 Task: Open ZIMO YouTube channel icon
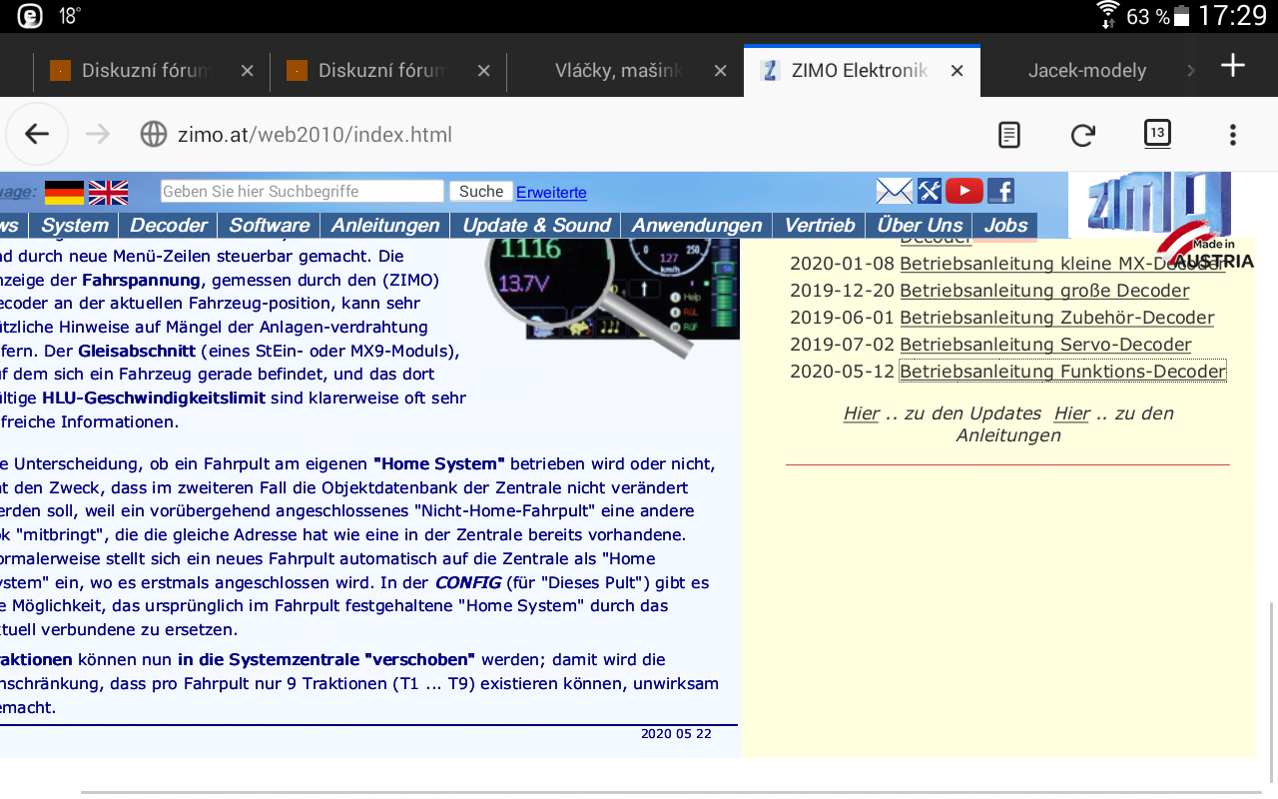[964, 191]
